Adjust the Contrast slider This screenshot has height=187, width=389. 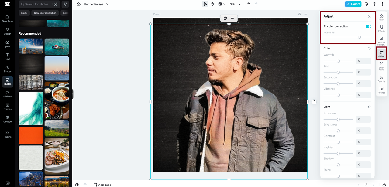coord(338,142)
